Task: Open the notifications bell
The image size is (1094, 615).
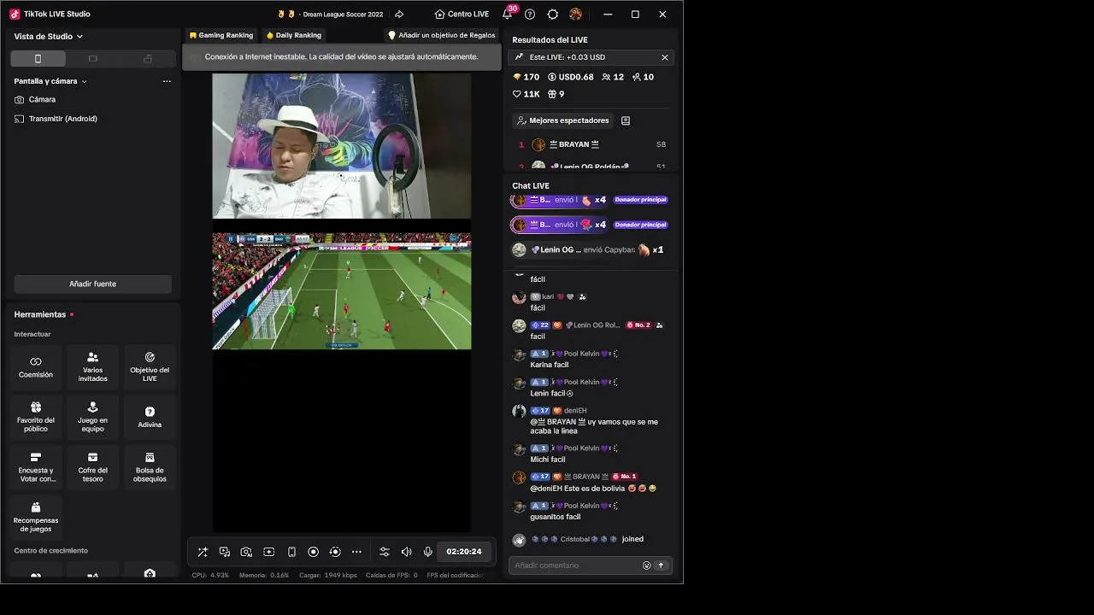Action: 508,14
